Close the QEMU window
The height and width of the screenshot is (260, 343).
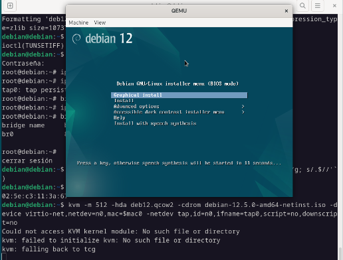click(286, 11)
